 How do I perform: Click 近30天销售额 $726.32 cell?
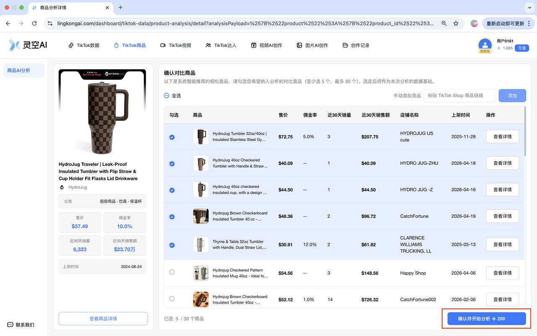370,300
